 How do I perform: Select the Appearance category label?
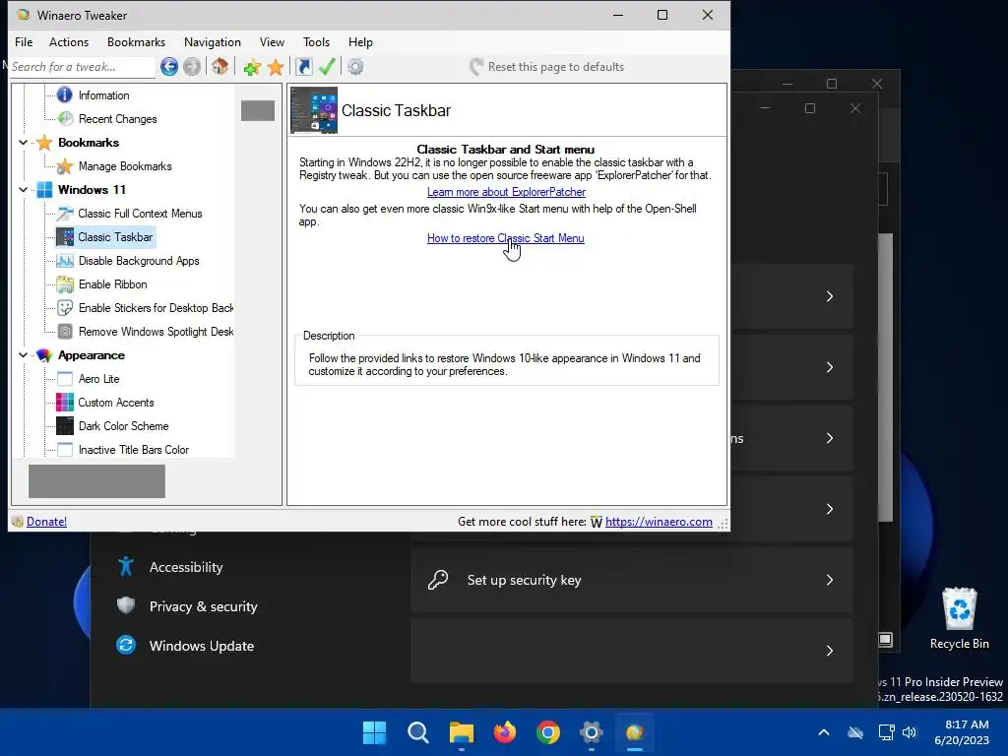coord(92,354)
